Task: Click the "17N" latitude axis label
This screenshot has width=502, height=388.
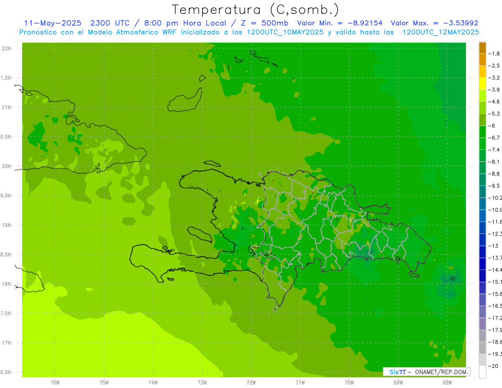Action: pos(6,343)
